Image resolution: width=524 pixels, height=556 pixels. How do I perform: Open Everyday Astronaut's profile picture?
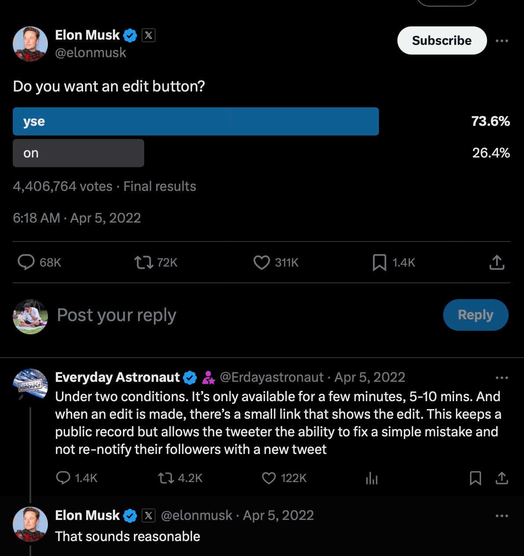tap(30, 384)
